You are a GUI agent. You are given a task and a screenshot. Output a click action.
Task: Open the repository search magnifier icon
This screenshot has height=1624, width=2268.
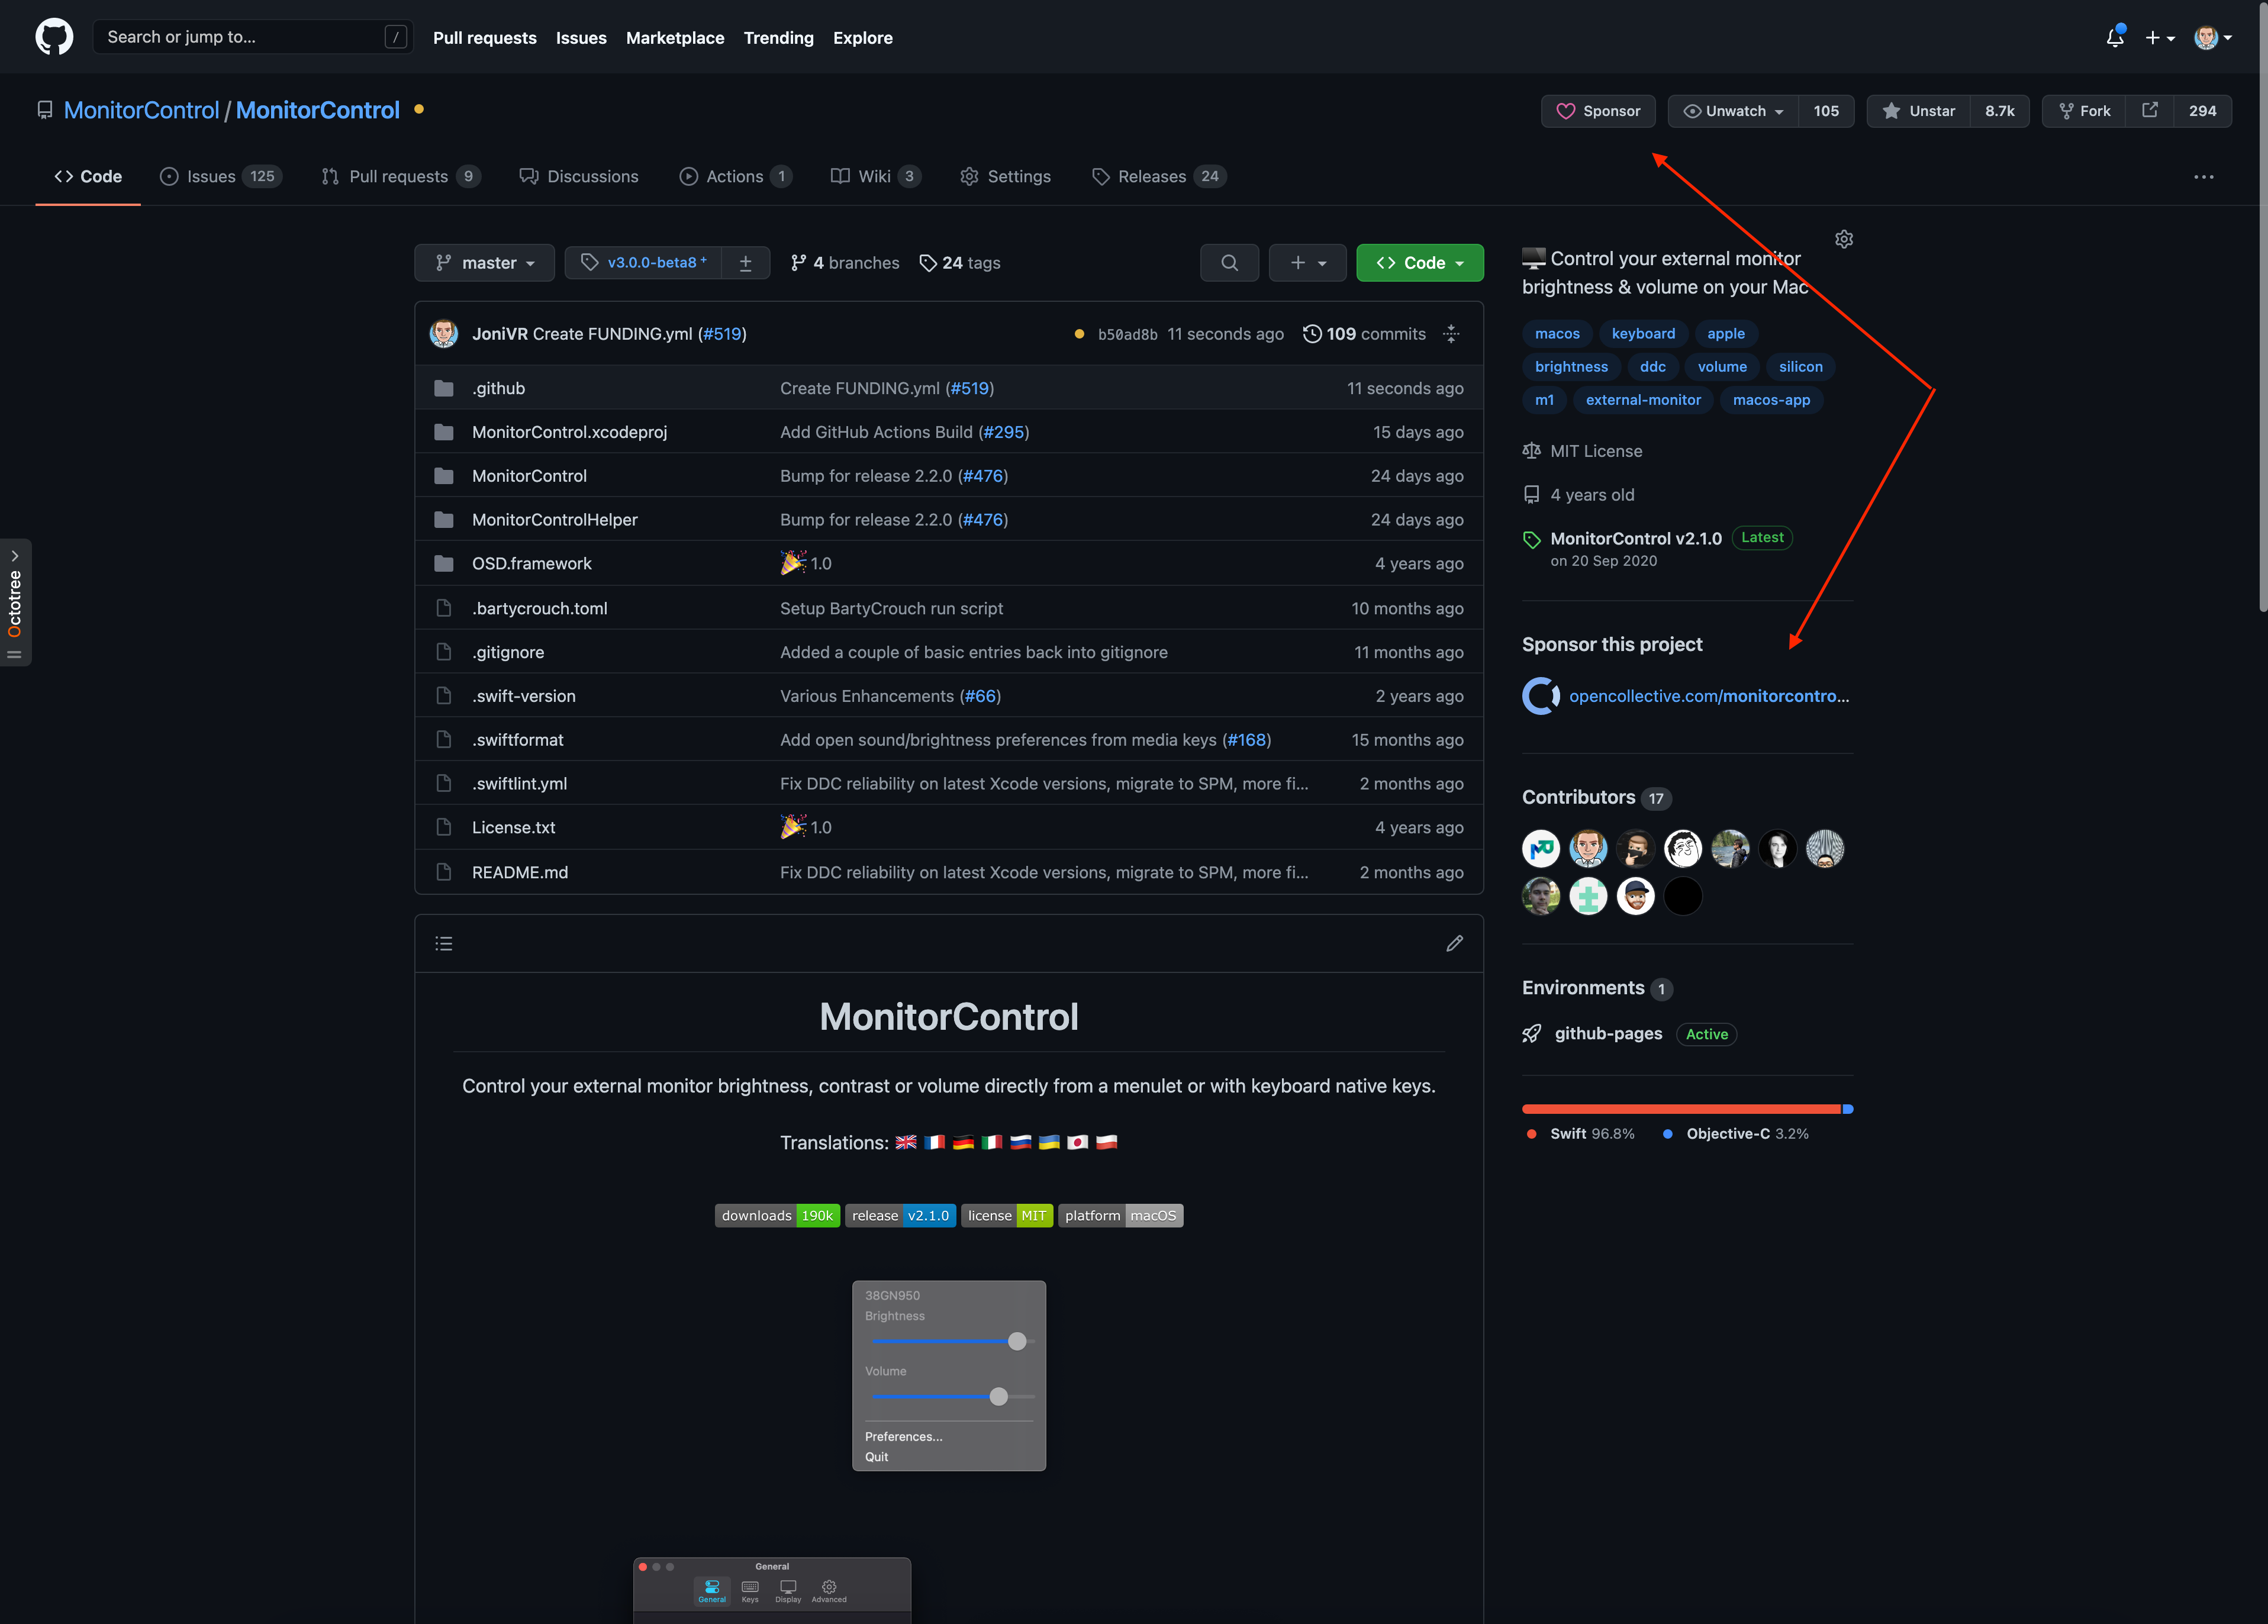(1229, 262)
